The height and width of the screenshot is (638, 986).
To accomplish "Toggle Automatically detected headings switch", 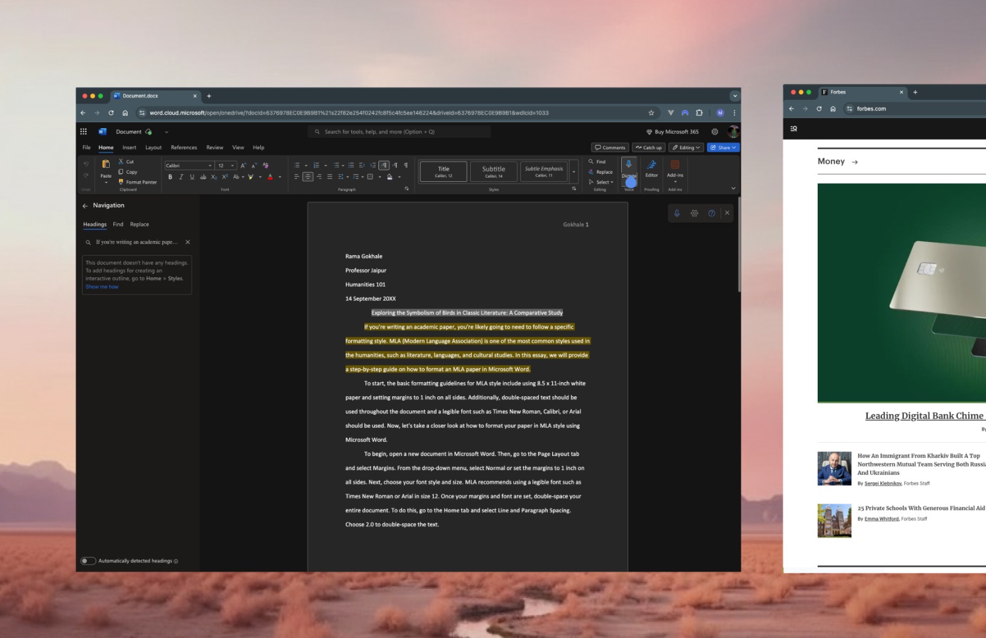I will point(88,561).
